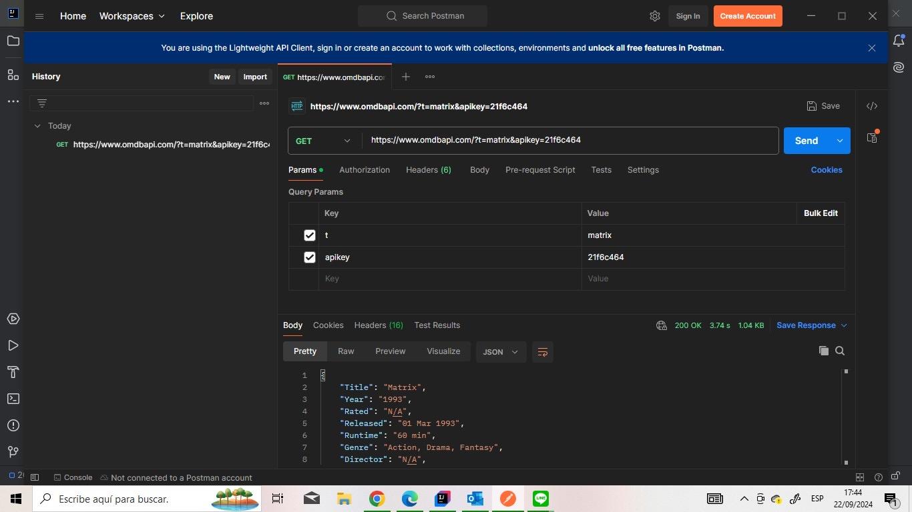Open History sidebar more options ellipsis
Viewport: 912px width, 512px height.
pyautogui.click(x=264, y=103)
